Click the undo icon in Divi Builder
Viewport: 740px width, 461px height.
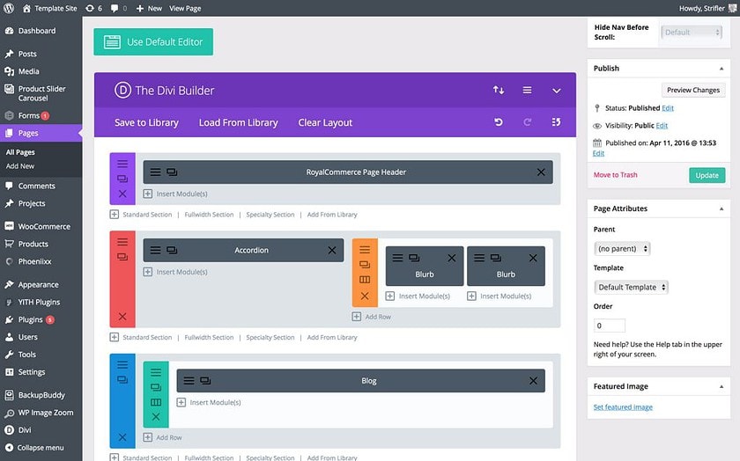point(499,122)
